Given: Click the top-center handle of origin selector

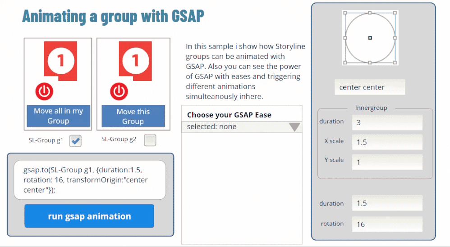Looking at the screenshot, I should (370, 13).
